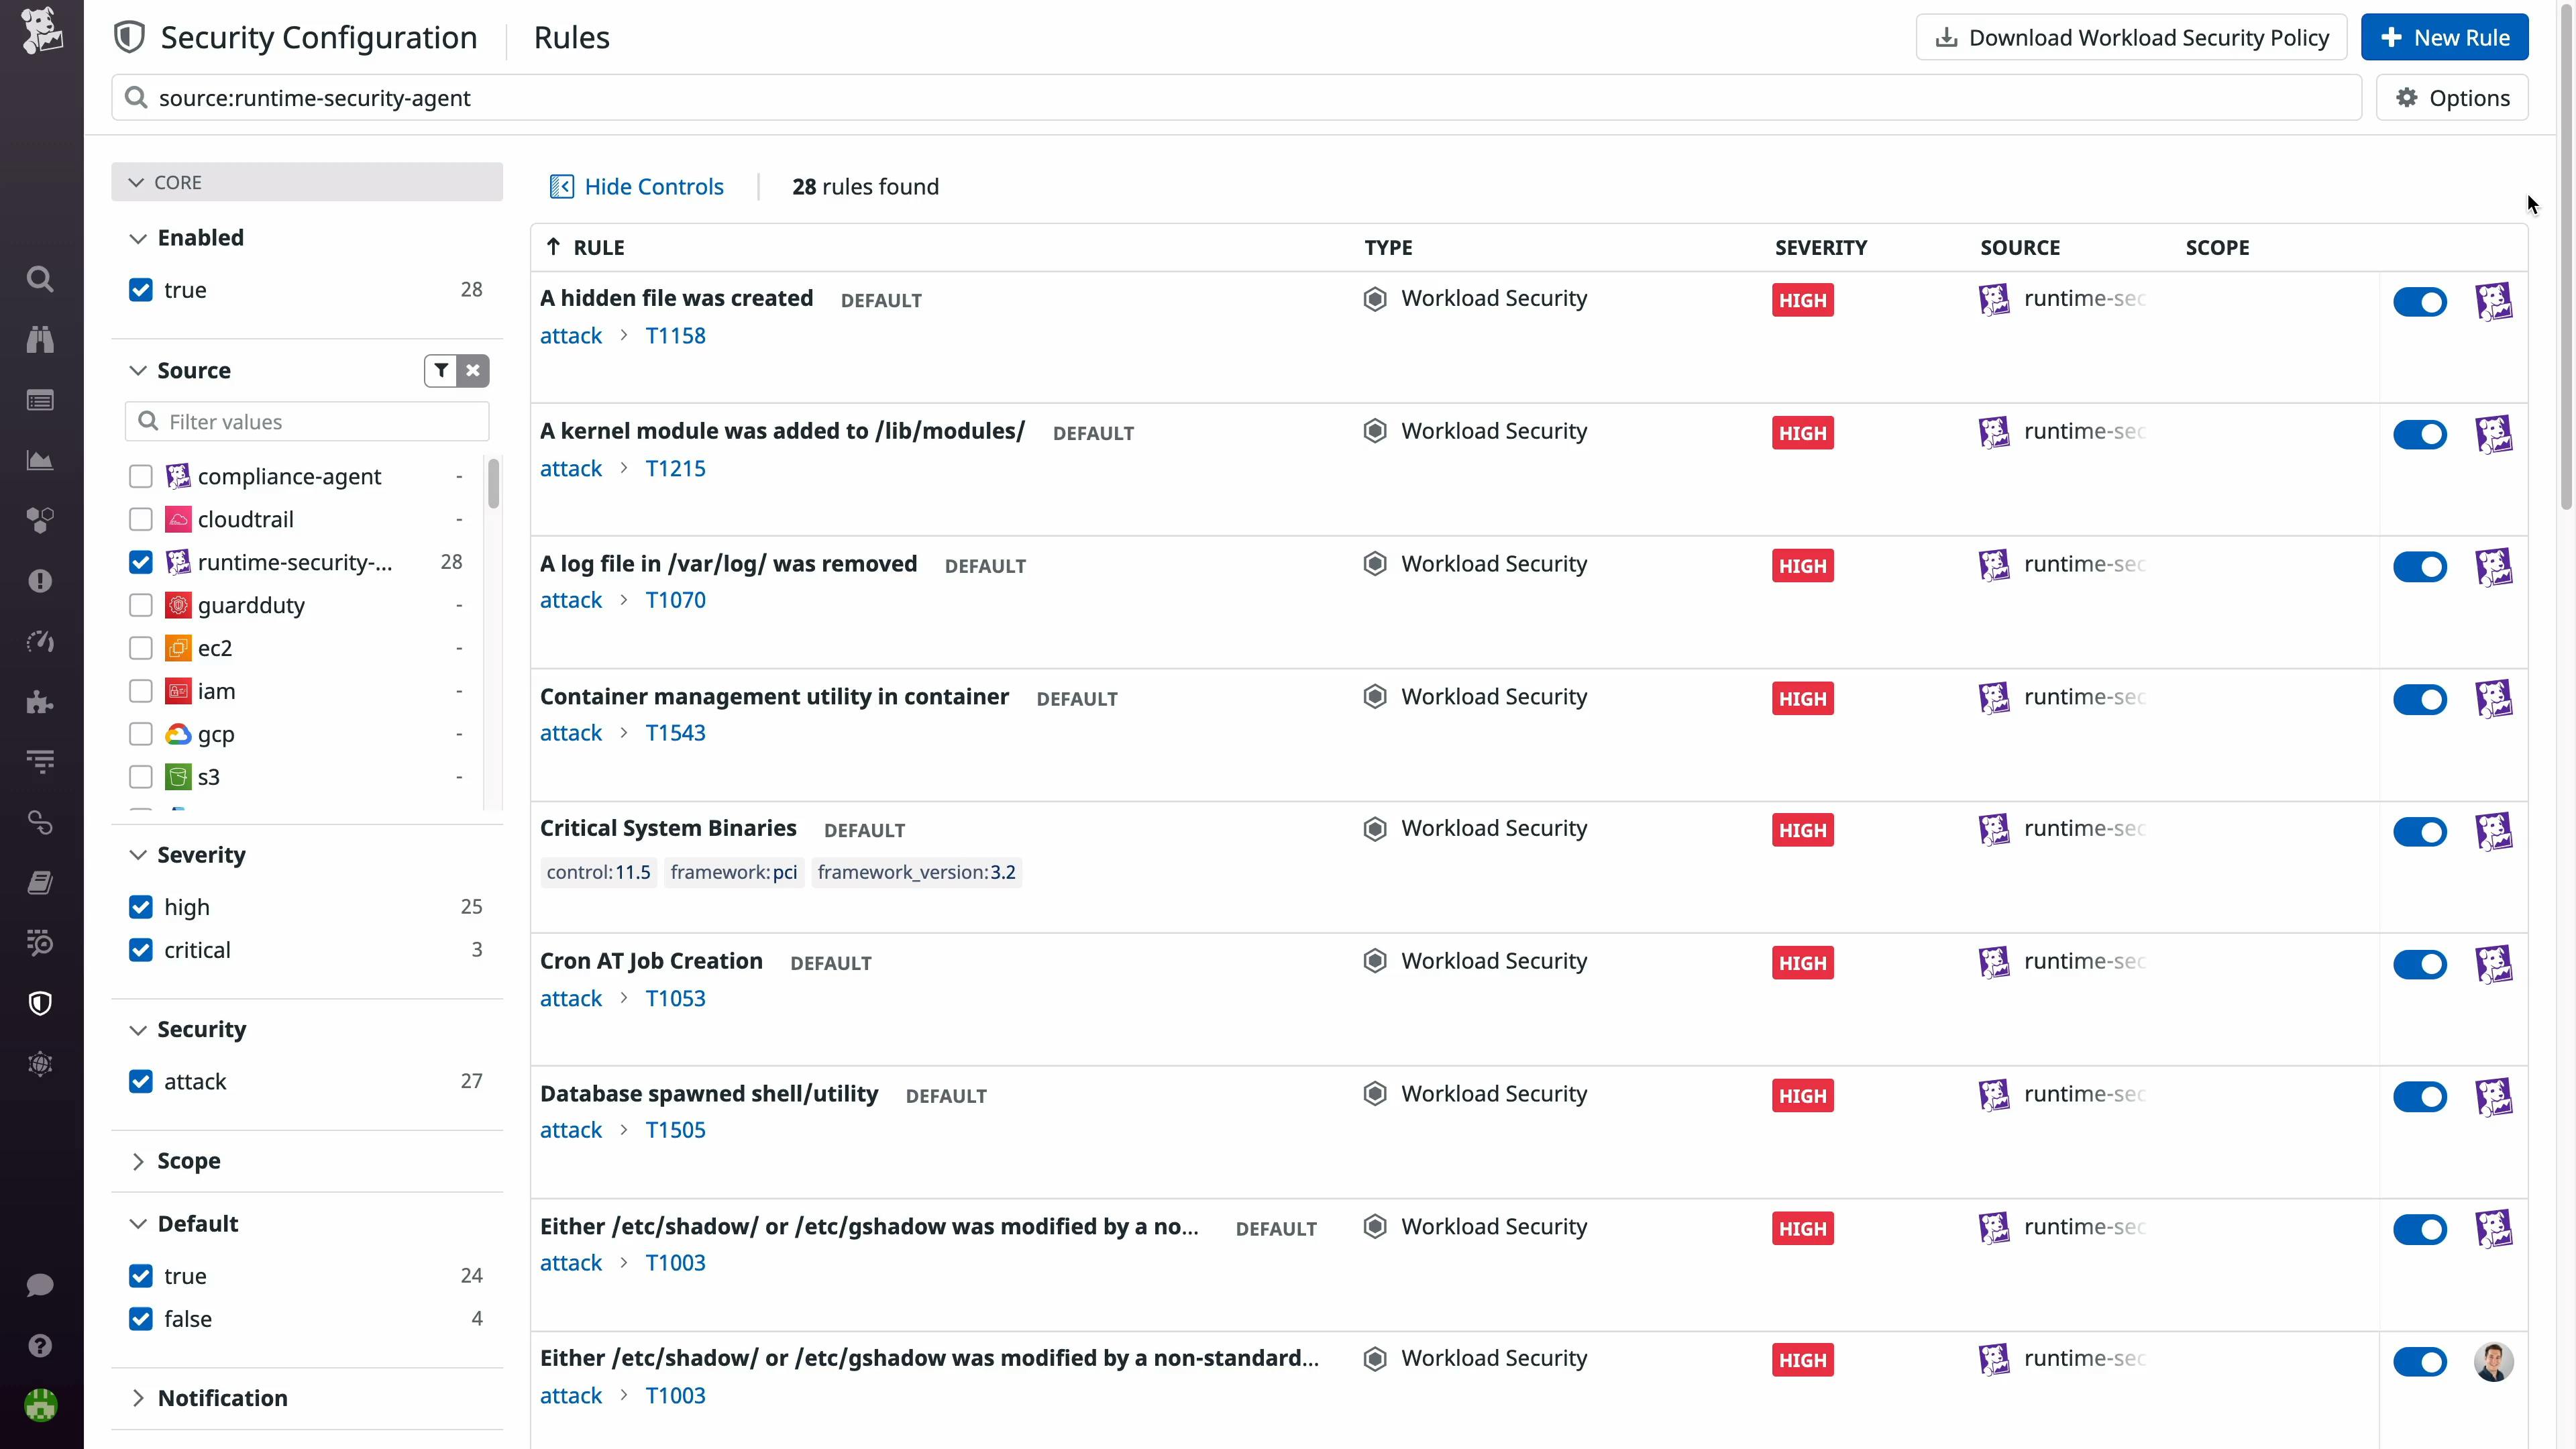Open the help question mark icon
The width and height of the screenshot is (2576, 1449).
(40, 1345)
